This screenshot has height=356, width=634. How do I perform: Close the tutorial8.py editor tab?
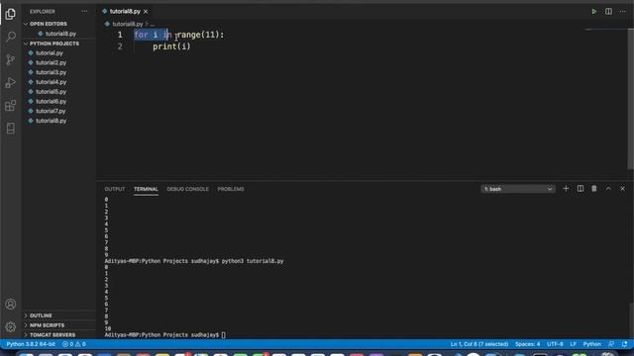pos(146,11)
